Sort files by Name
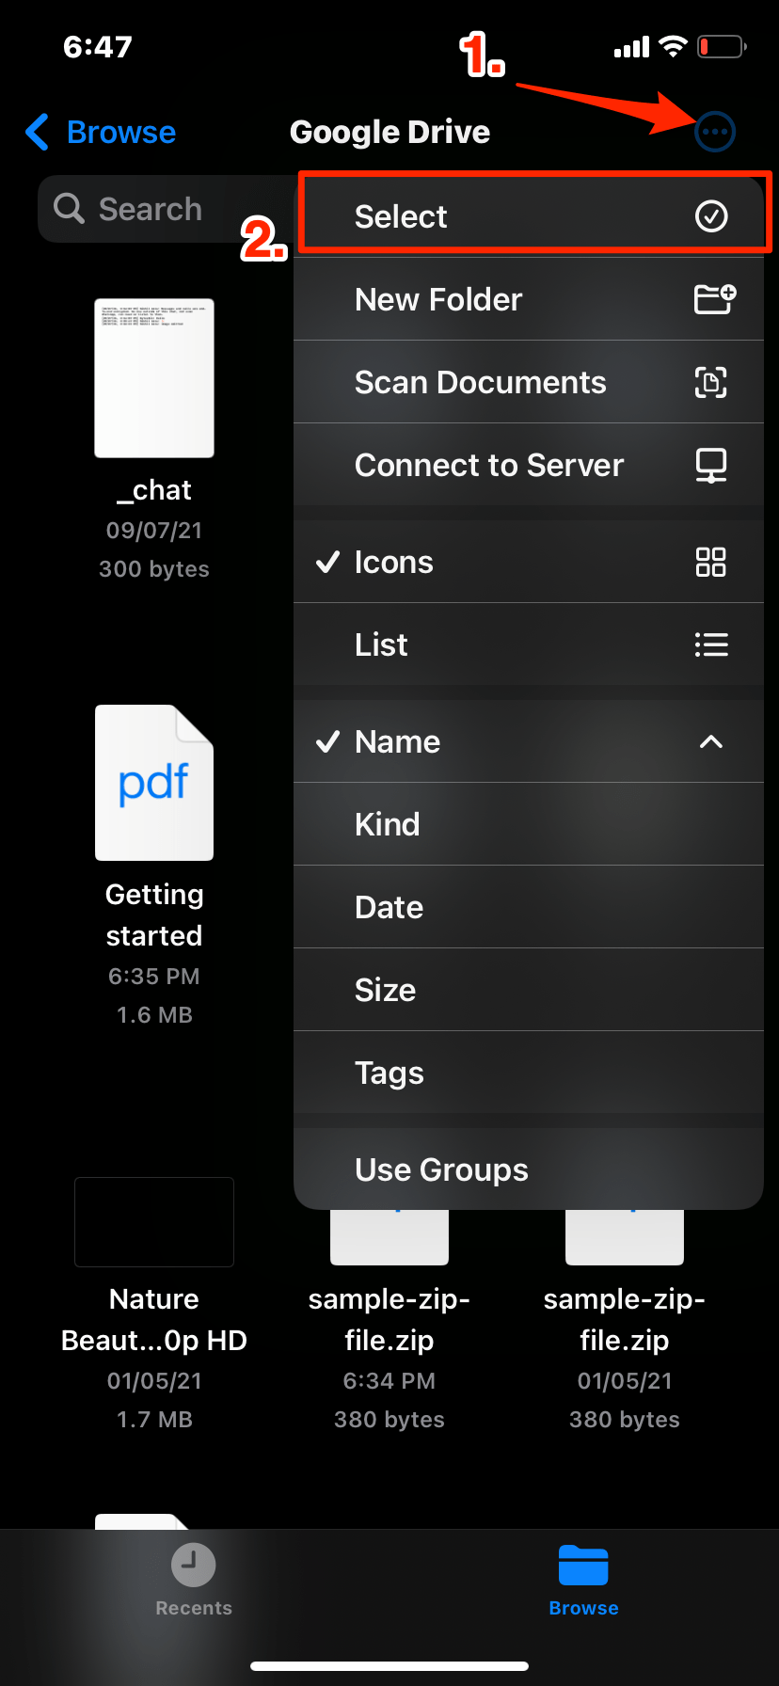This screenshot has width=779, height=1686. tap(529, 741)
